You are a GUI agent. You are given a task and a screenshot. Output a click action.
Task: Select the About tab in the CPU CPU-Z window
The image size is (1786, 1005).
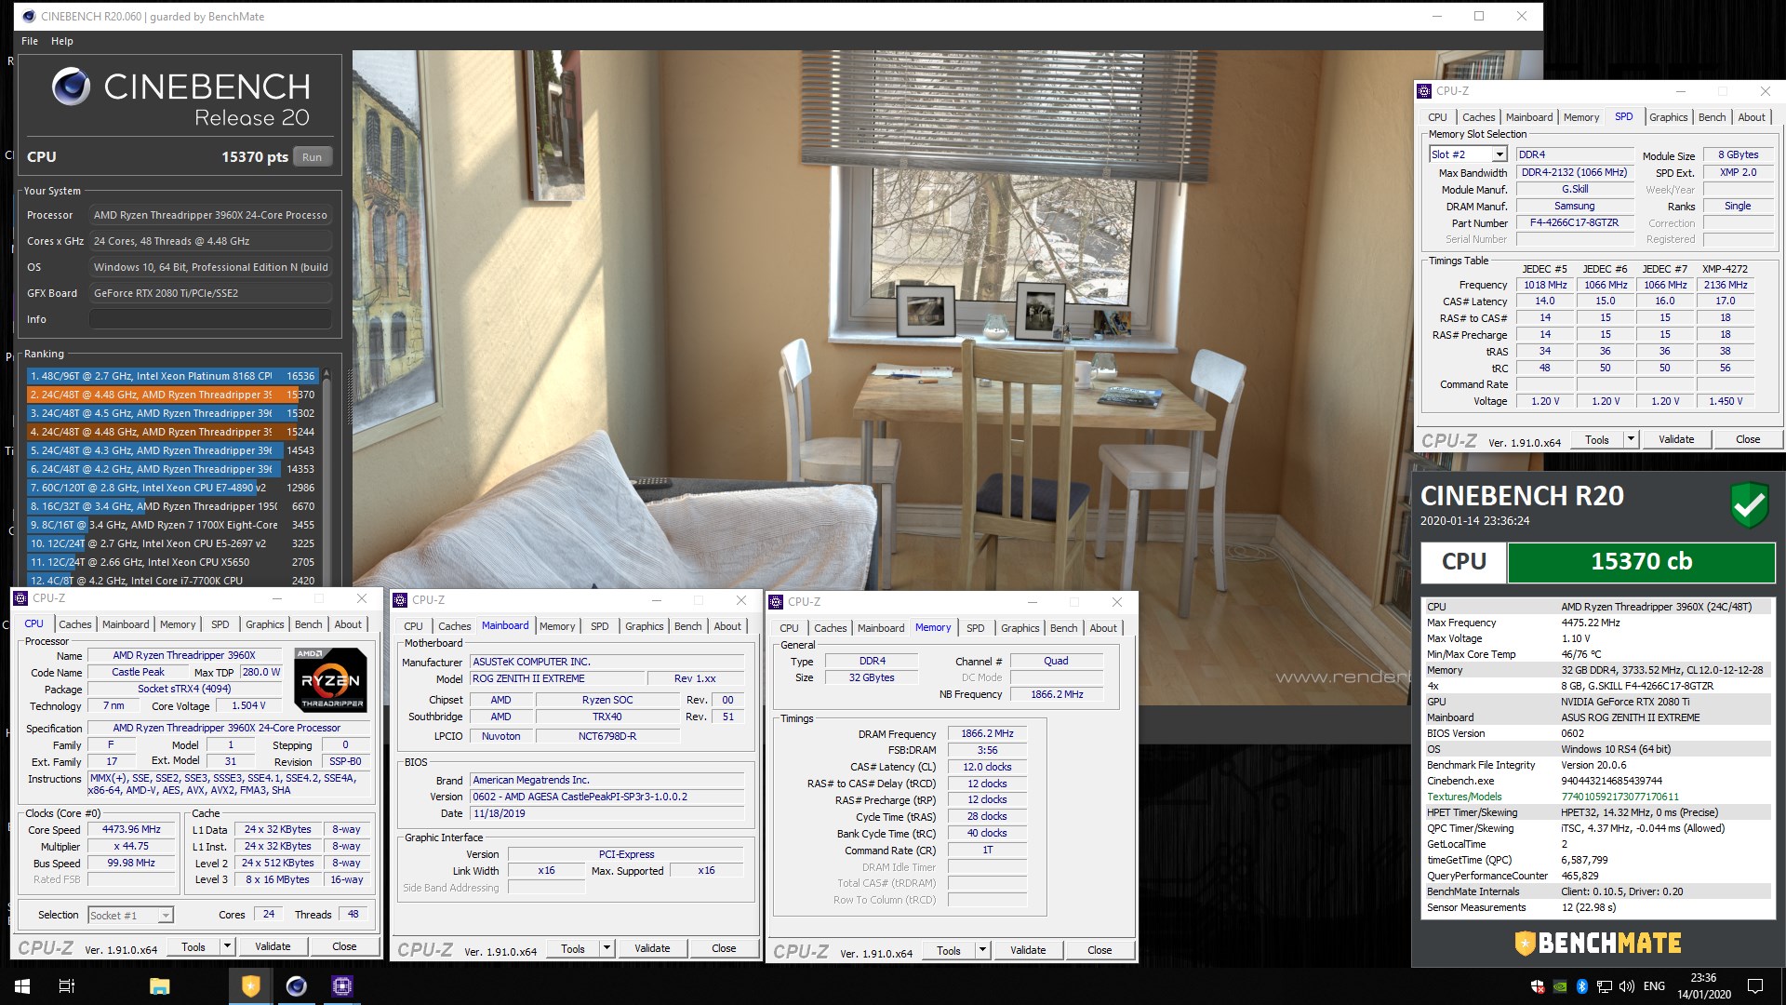(348, 624)
